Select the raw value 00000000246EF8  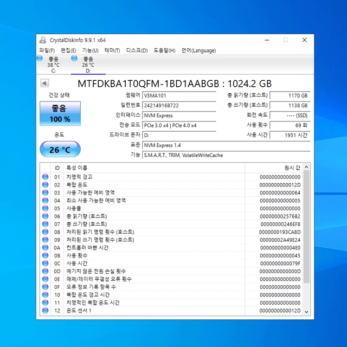click(280, 224)
